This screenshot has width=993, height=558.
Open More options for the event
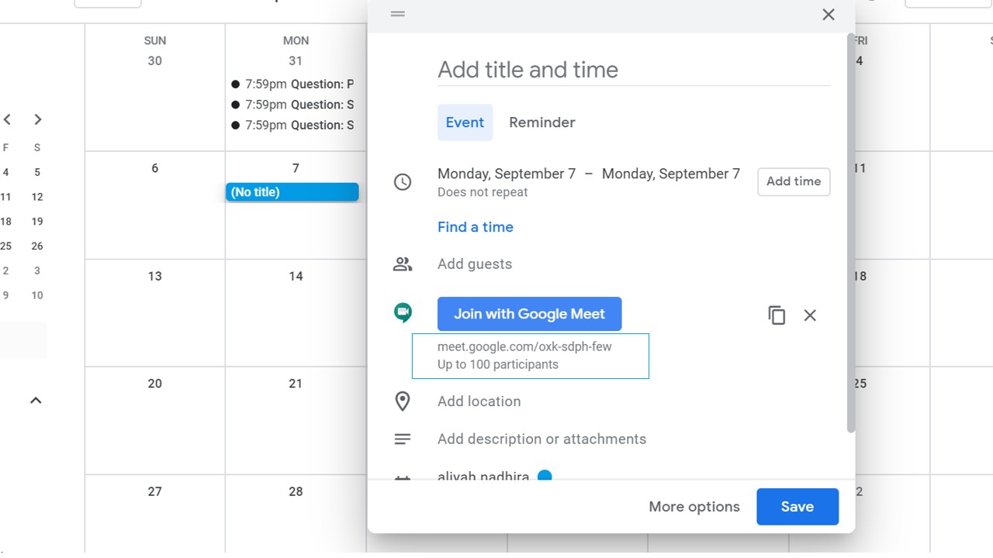pos(694,506)
